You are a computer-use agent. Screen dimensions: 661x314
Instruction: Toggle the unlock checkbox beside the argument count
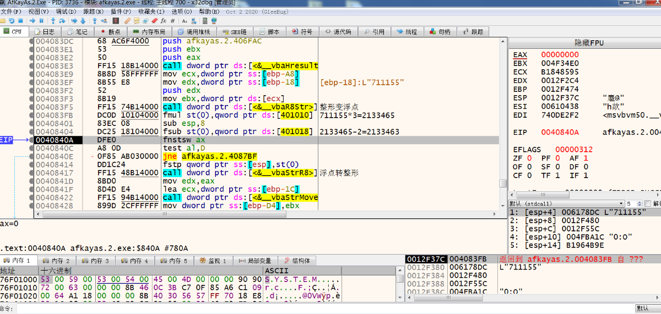tap(648, 203)
